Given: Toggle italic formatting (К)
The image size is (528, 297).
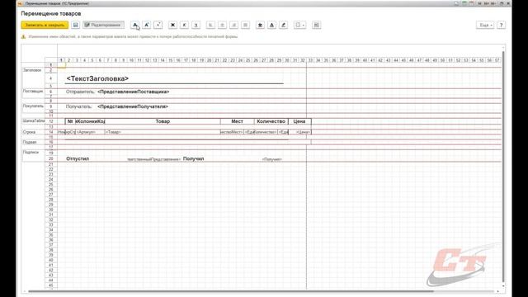Looking at the screenshot, I should click(x=184, y=25).
